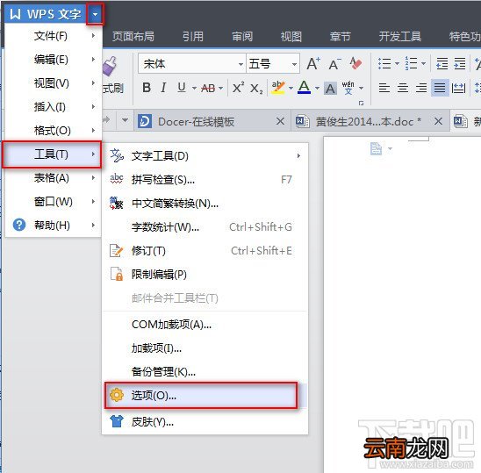
Task: Open the 格式(O) menu
Action: pos(53,131)
